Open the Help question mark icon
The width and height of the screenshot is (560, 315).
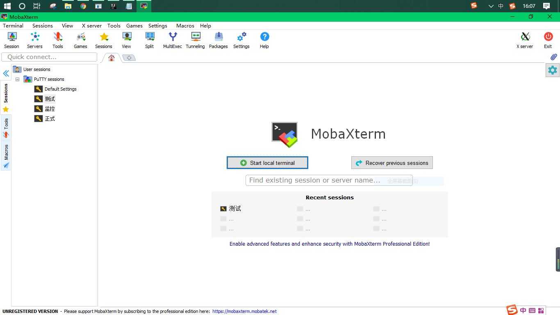tap(264, 40)
